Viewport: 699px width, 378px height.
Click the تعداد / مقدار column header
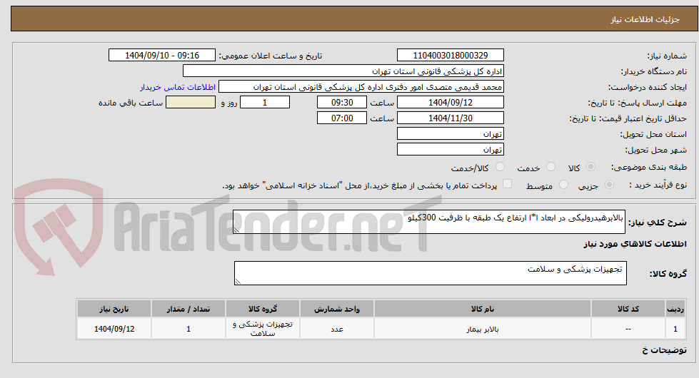(188, 309)
